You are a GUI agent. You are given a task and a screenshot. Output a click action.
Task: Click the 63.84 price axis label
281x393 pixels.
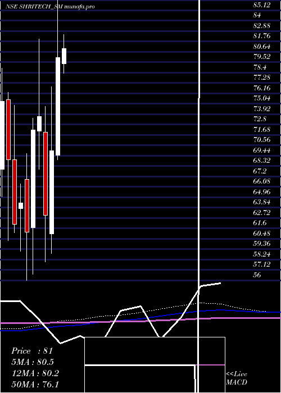pos(261,202)
